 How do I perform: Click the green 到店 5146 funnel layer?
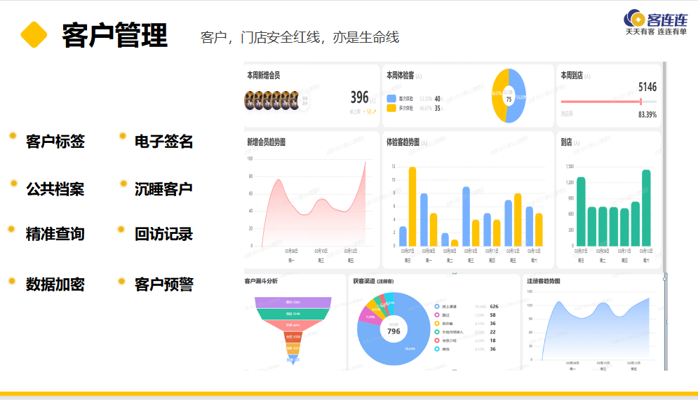[293, 314]
